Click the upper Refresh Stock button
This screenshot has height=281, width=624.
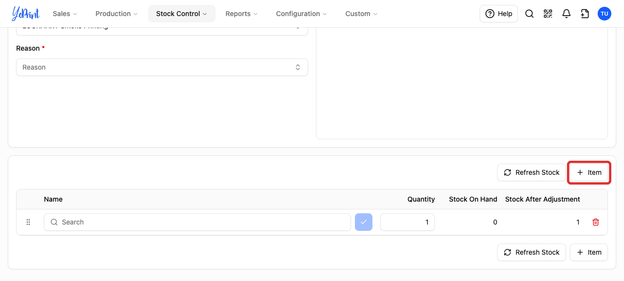click(531, 172)
